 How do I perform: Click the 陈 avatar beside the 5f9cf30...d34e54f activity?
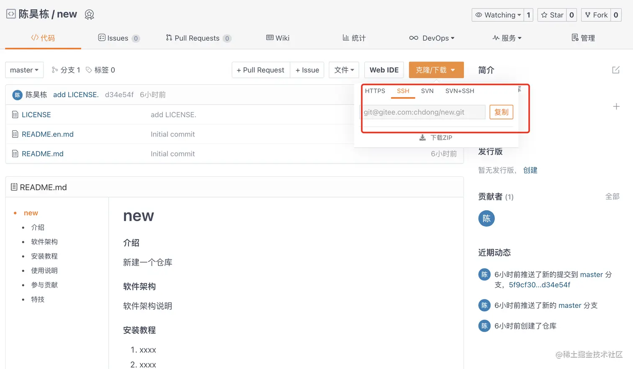point(484,274)
